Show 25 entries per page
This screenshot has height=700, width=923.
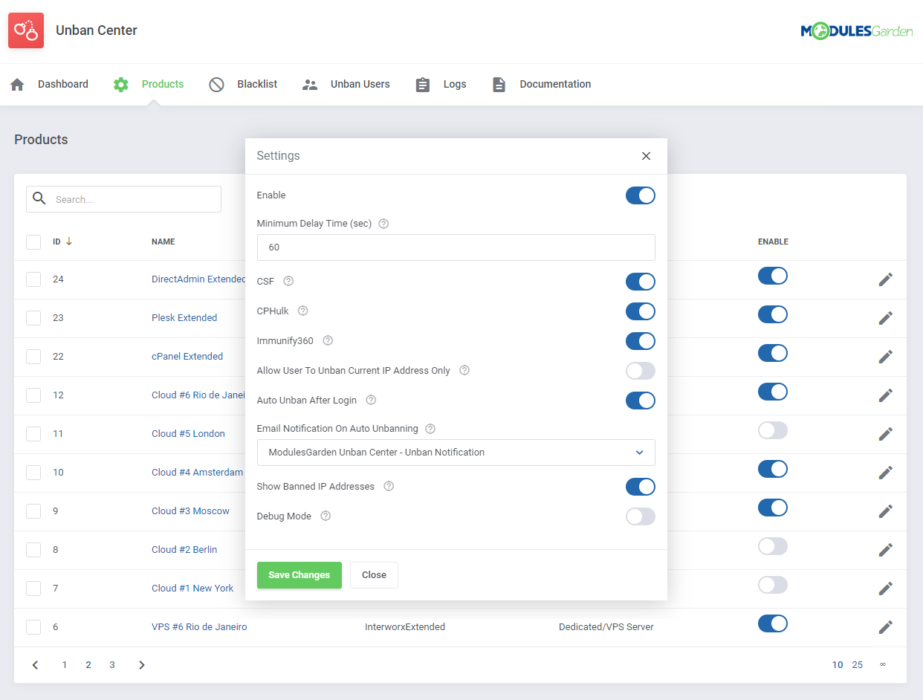click(858, 665)
